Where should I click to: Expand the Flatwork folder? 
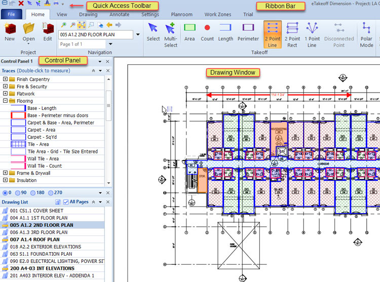tap(6, 94)
